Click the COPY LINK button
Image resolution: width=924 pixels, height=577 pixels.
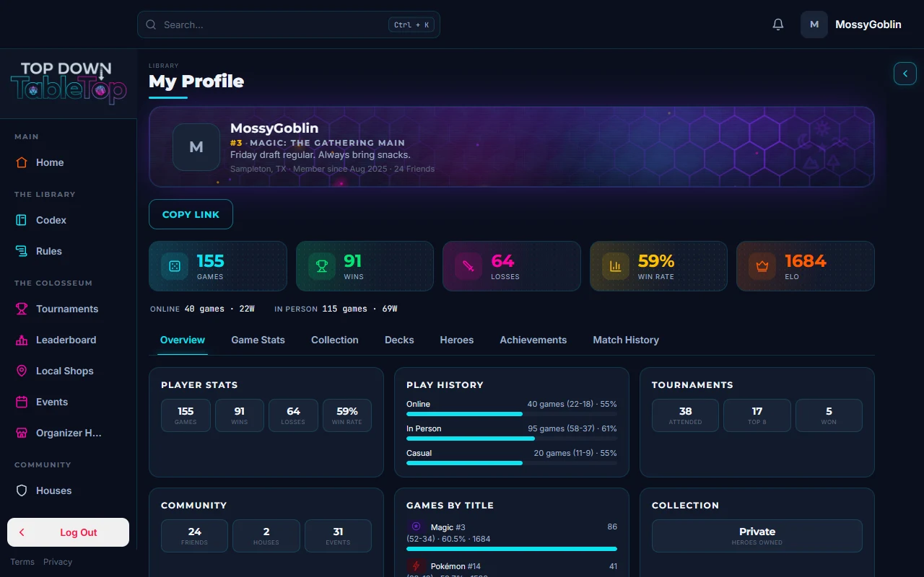click(191, 214)
